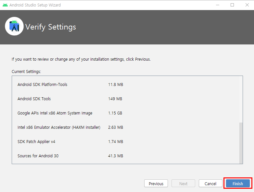Viewport: 254px width, 192px height.
Task: Click the Finish button
Action: pyautogui.click(x=238, y=184)
